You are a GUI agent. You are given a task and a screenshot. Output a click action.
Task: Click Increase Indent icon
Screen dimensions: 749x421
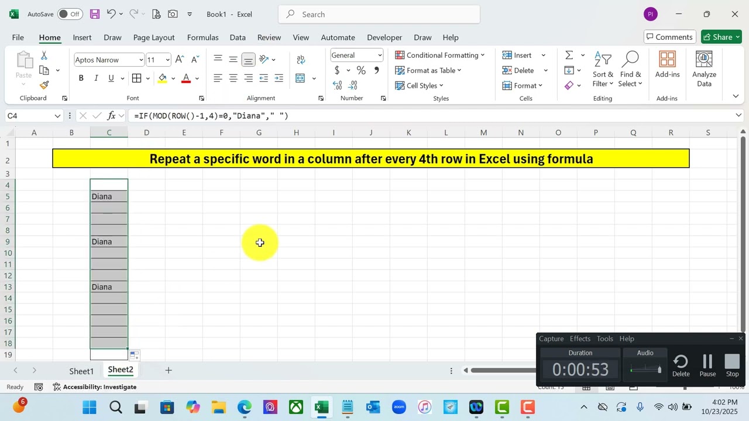pyautogui.click(x=279, y=78)
